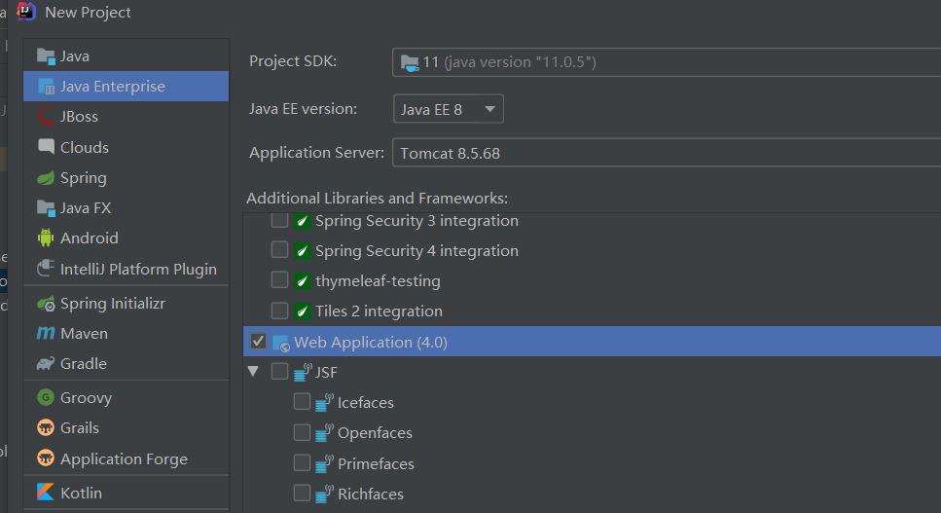Enable Spring Security 4 integration checkbox
This screenshot has height=513, width=941.
tap(279, 249)
